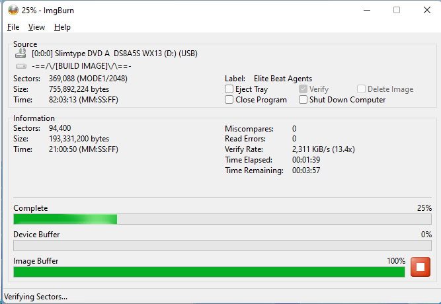Click the ImgBurn app icon in title bar
This screenshot has width=441, height=304.
(13, 11)
